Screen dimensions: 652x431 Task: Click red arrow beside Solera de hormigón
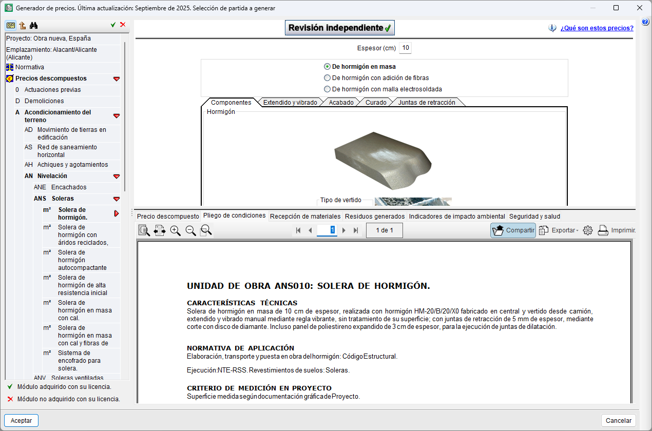coord(117,213)
